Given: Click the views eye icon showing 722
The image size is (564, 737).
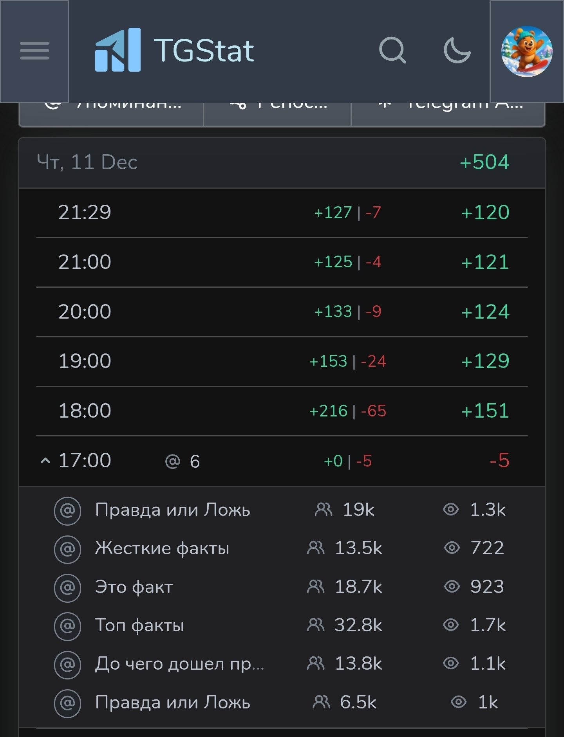Looking at the screenshot, I should point(452,548).
